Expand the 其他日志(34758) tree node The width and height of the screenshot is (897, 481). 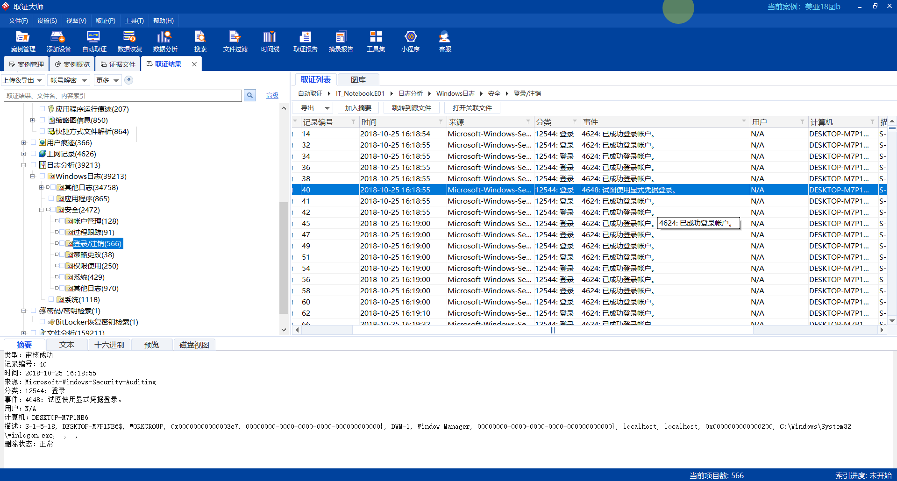coord(41,187)
